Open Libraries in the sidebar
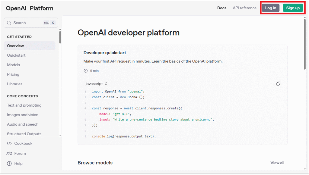This screenshot has width=309, height=175. (x=14, y=84)
